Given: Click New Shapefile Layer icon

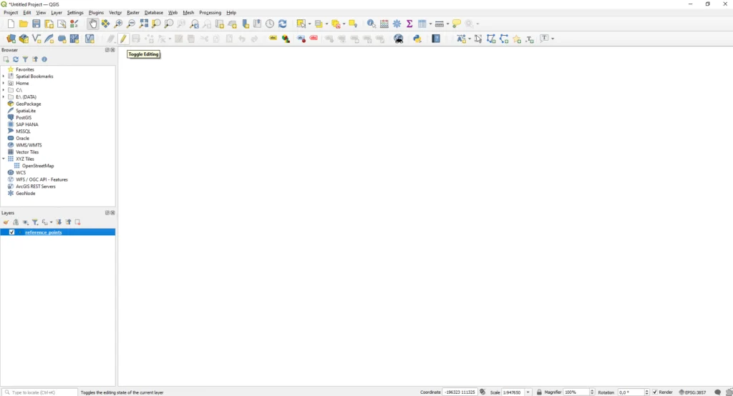Looking at the screenshot, I should pos(37,39).
